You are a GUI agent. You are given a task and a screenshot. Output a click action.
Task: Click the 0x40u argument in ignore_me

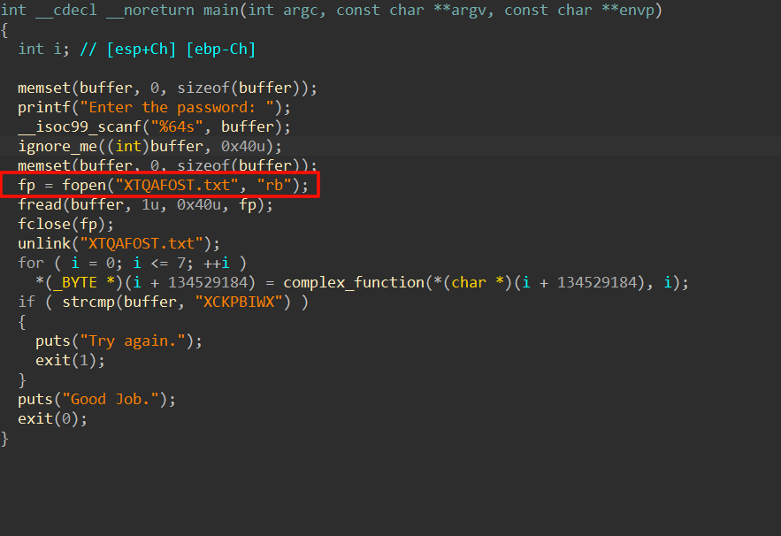[243, 146]
